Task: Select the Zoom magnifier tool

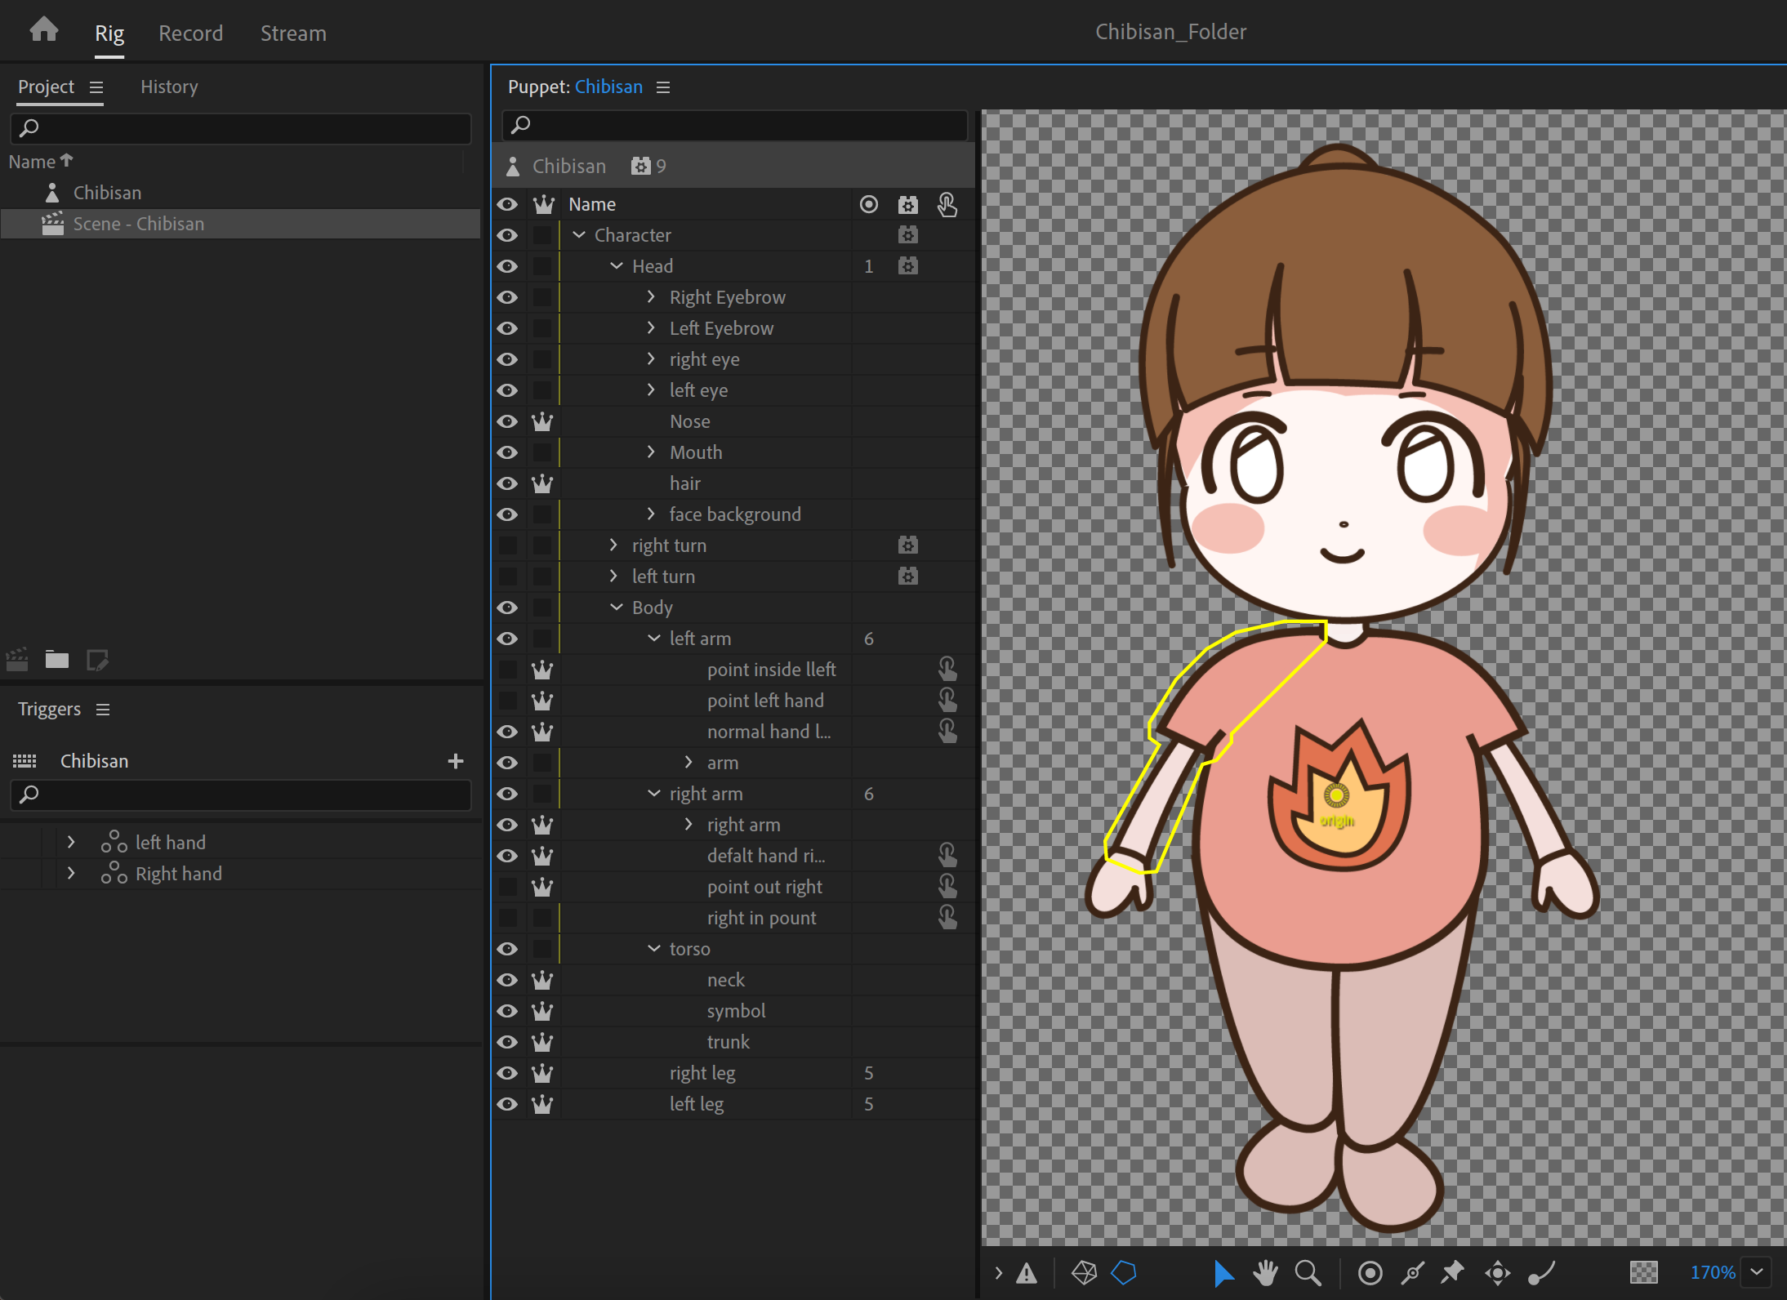Action: (1307, 1272)
